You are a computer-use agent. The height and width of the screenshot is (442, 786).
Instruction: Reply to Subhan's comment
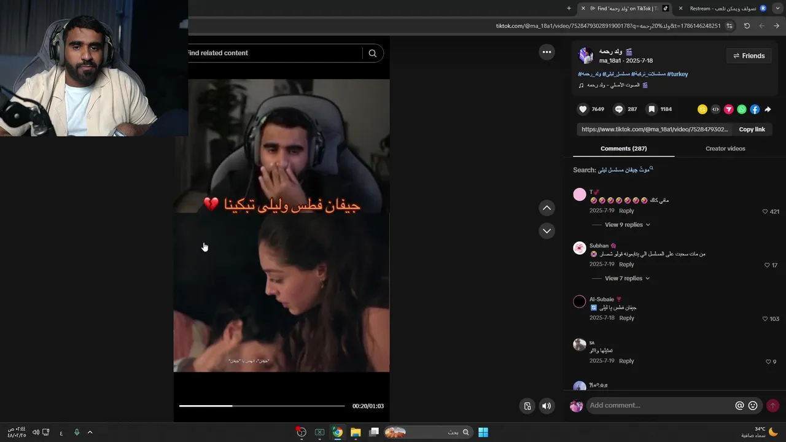(x=626, y=265)
